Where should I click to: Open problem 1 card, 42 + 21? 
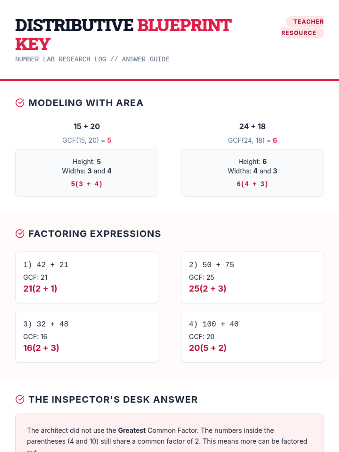tap(86, 277)
